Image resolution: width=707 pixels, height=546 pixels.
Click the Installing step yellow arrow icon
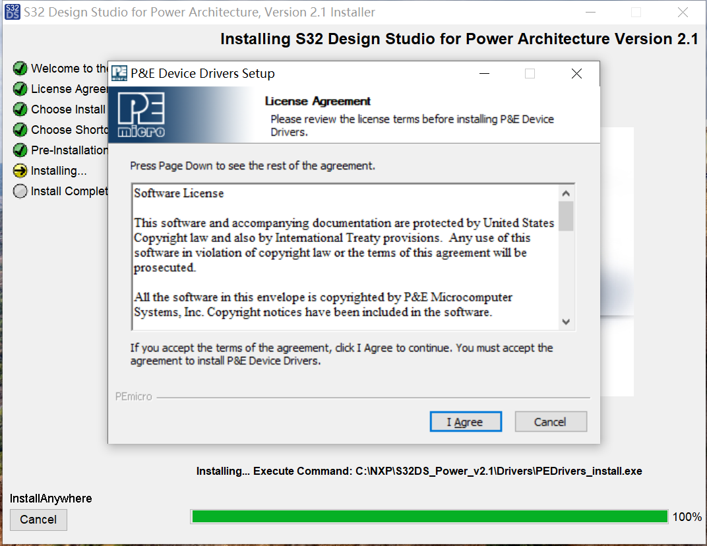point(20,170)
